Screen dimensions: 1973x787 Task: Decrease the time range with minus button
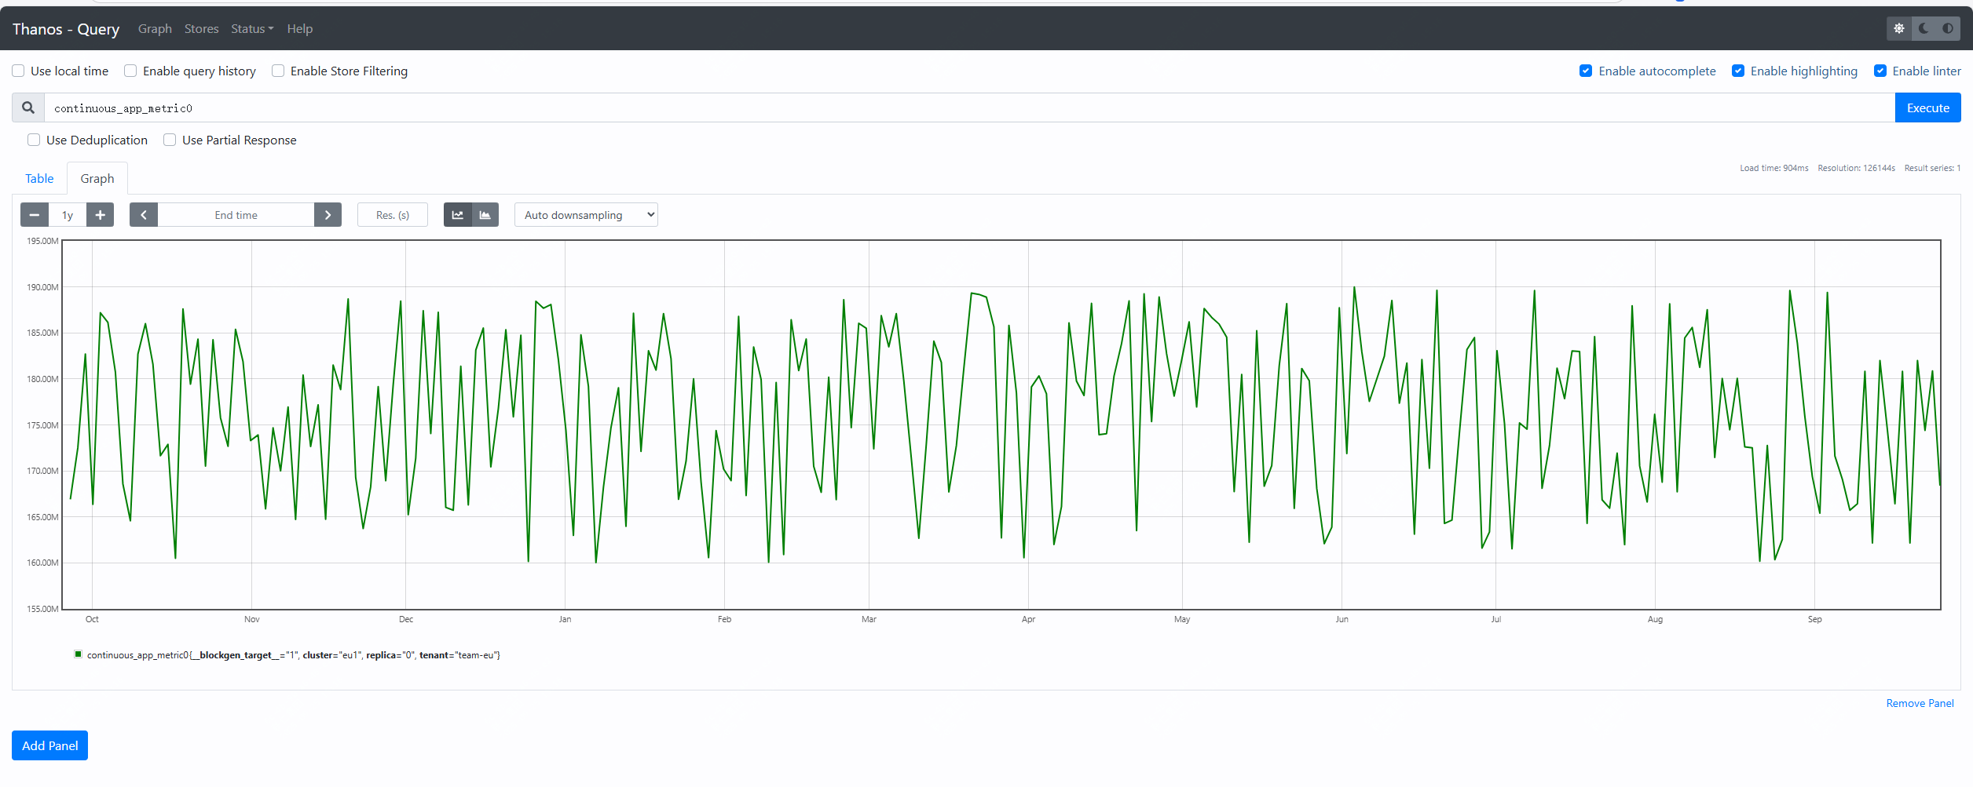35,215
